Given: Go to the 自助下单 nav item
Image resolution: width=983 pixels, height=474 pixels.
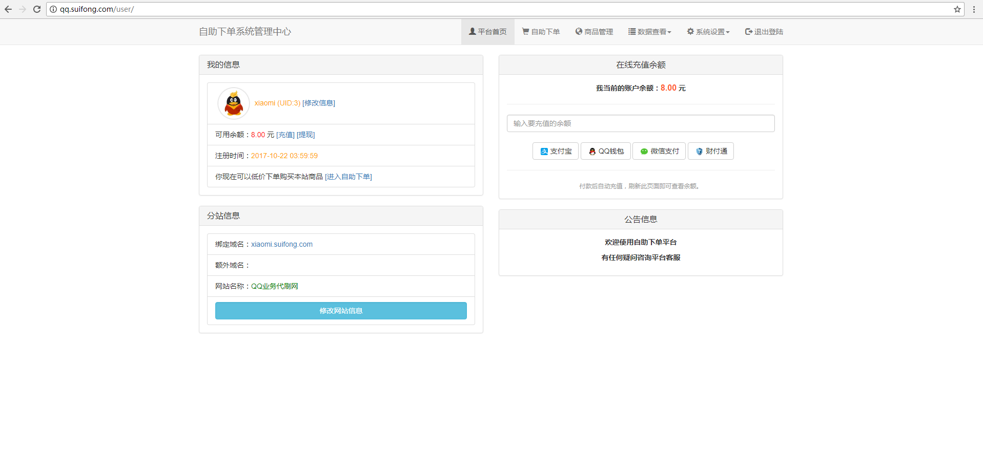Looking at the screenshot, I should click(541, 32).
